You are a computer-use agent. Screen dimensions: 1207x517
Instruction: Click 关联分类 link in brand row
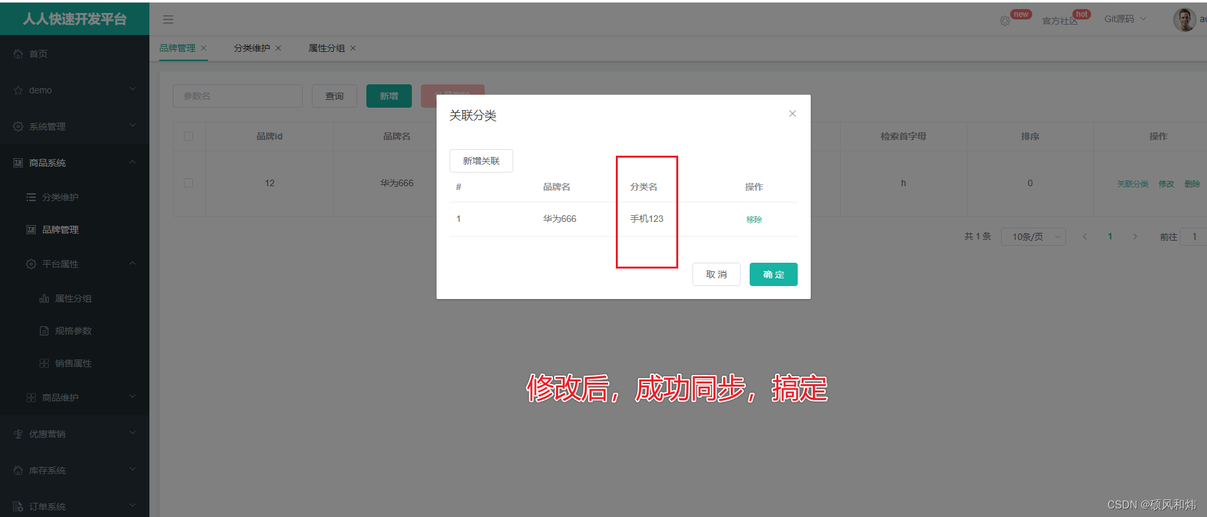tap(1133, 184)
